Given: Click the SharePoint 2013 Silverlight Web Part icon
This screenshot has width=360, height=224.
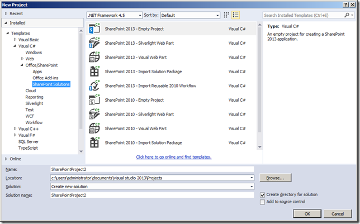Looking at the screenshot, I should coord(94,43).
